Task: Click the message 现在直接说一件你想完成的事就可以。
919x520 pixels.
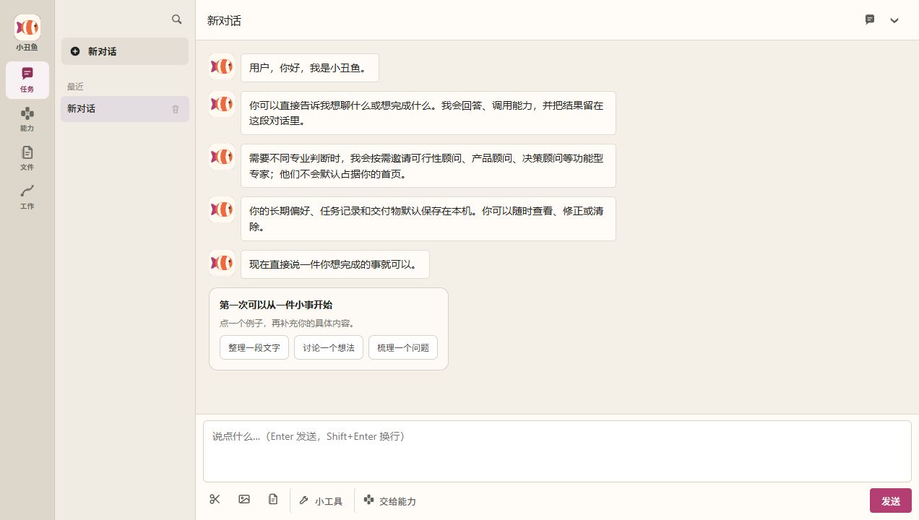Action: point(335,264)
